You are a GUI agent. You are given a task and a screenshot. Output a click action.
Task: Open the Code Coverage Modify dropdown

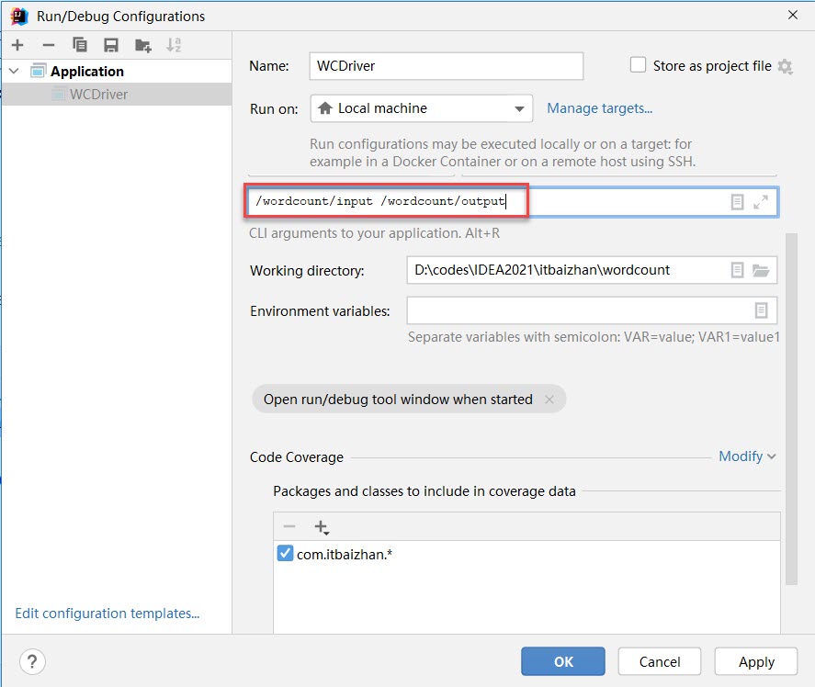pos(747,456)
